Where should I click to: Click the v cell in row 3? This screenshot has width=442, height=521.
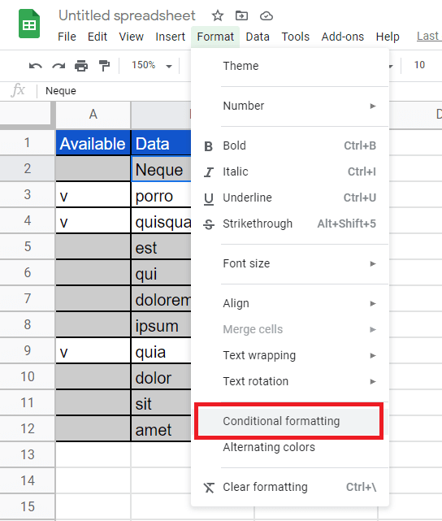click(x=93, y=195)
